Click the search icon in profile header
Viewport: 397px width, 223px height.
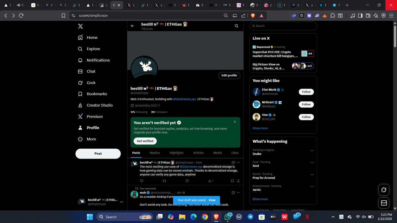pos(237,26)
